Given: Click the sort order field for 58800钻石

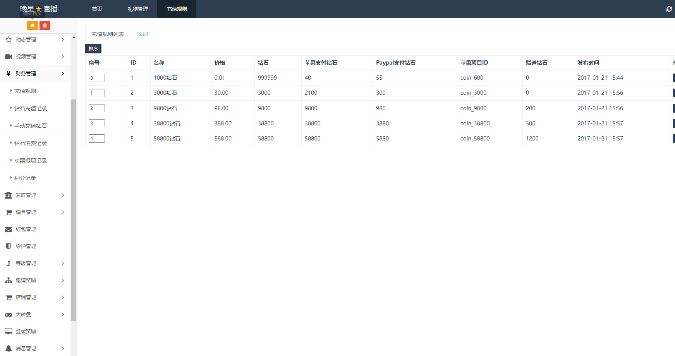Looking at the screenshot, I should [x=97, y=138].
